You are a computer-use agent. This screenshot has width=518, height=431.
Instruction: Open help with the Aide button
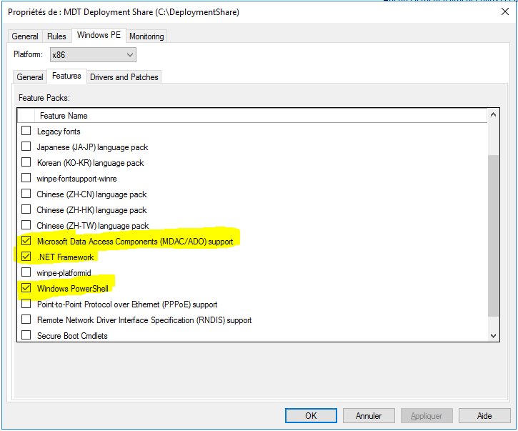tap(484, 415)
